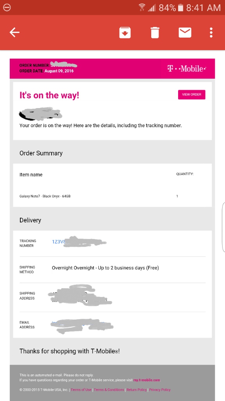Tap the clock showing 8:41 AM
Viewport: 225px width, 401px height.
tap(203, 8)
